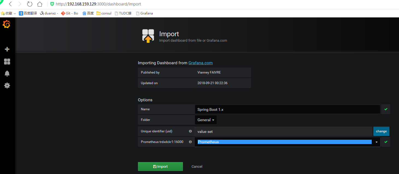This screenshot has width=399, height=174.
Task: Click the 2018-09-21 00:22:36 updated date
Action: coord(212,83)
